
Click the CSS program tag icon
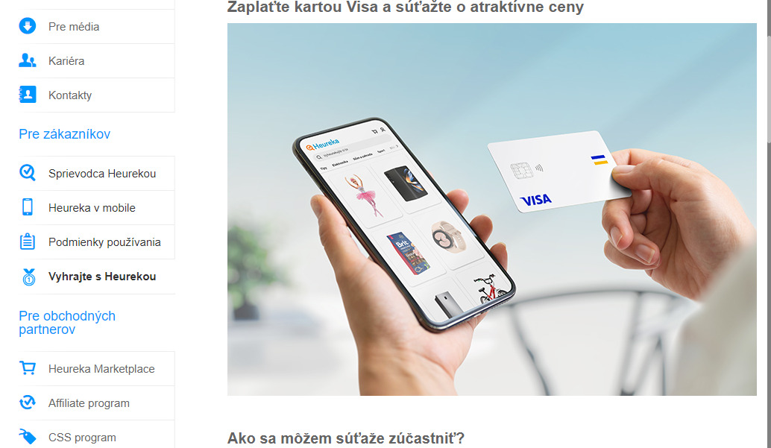click(x=28, y=436)
